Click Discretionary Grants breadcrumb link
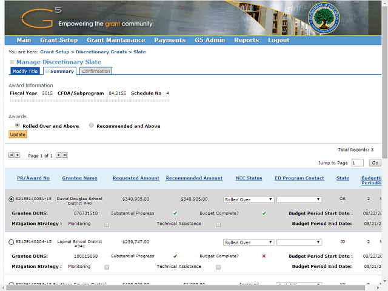The image size is (388, 291). (101, 52)
